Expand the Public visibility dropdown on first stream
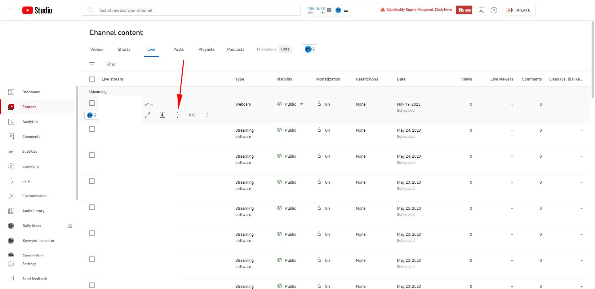Viewport: 595px width, 289px height. (x=302, y=104)
